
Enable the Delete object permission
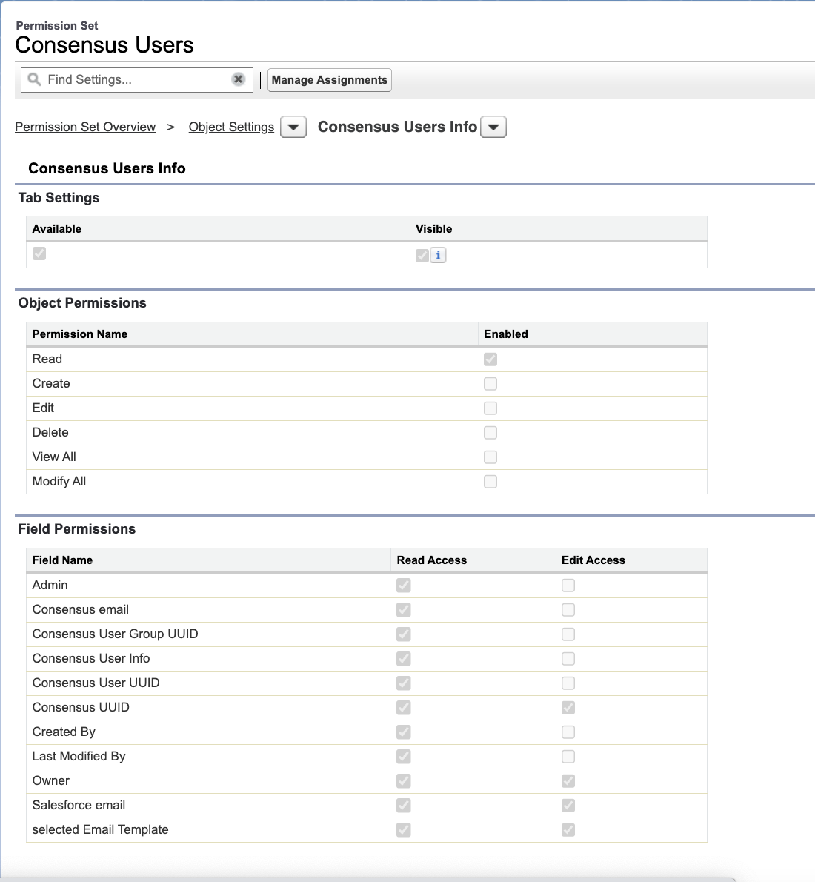point(490,433)
